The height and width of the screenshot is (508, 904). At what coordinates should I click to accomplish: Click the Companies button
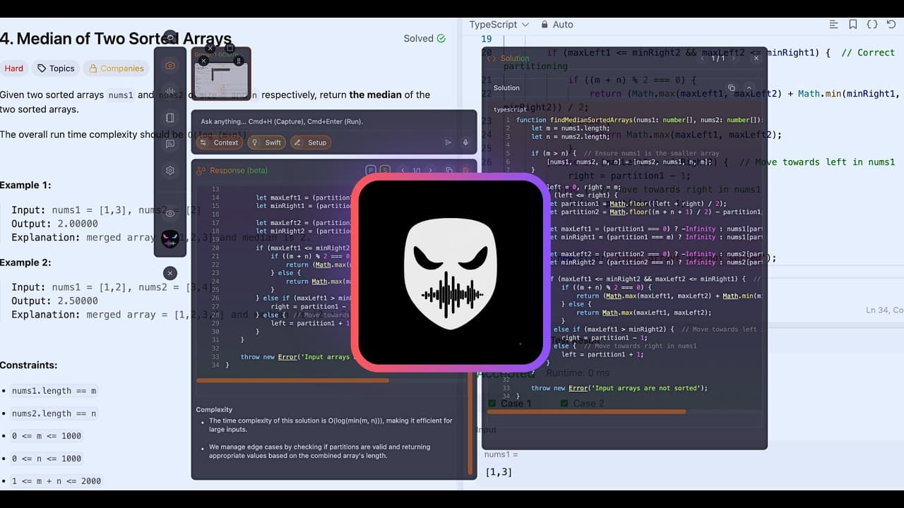pos(116,68)
